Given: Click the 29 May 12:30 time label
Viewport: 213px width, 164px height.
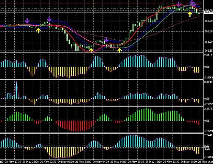Looking at the screenshot, I should coord(171,162).
